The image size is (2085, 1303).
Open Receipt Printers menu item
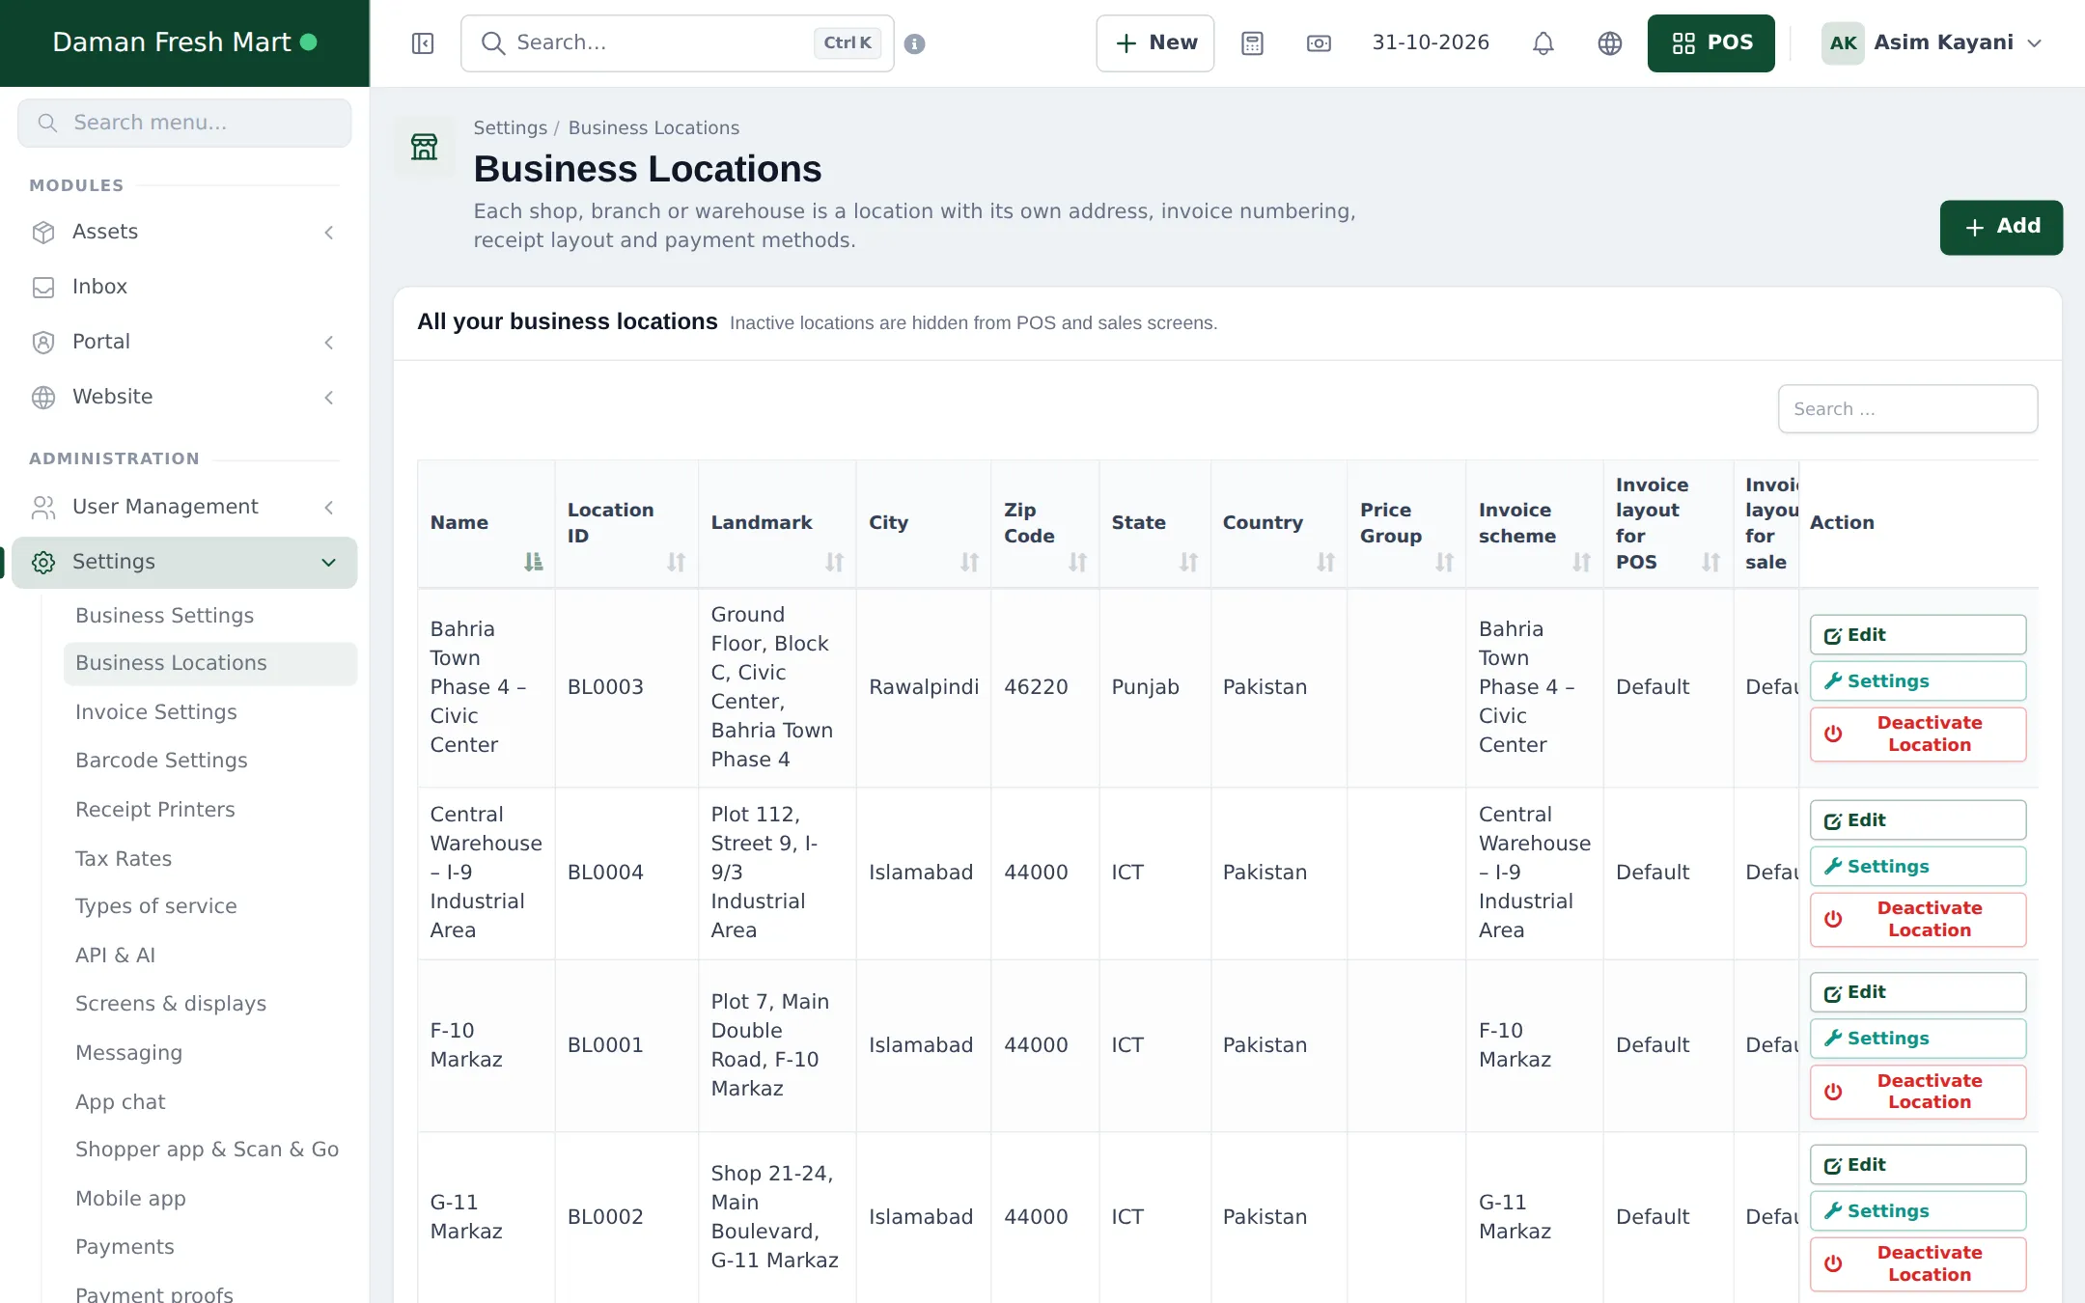[155, 810]
